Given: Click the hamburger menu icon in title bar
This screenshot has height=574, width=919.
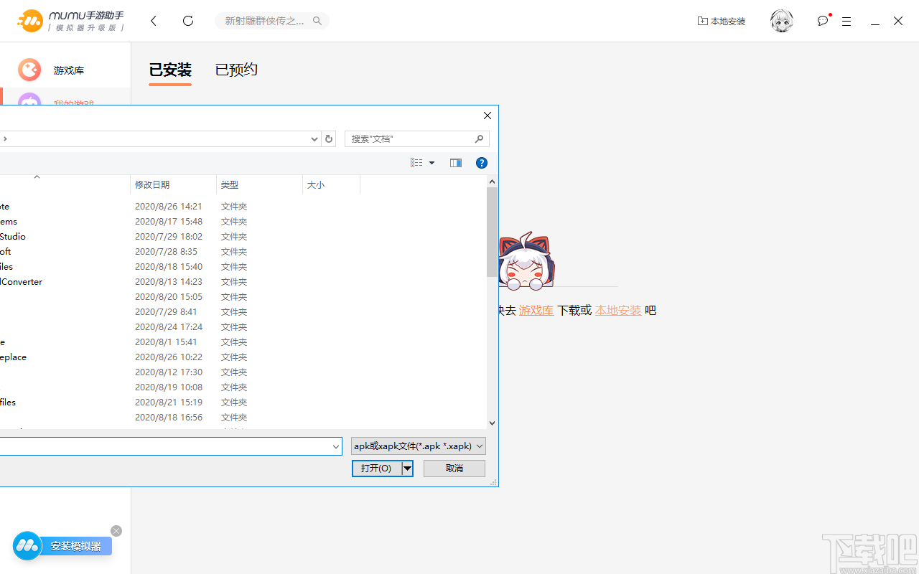Looking at the screenshot, I should pos(846,21).
